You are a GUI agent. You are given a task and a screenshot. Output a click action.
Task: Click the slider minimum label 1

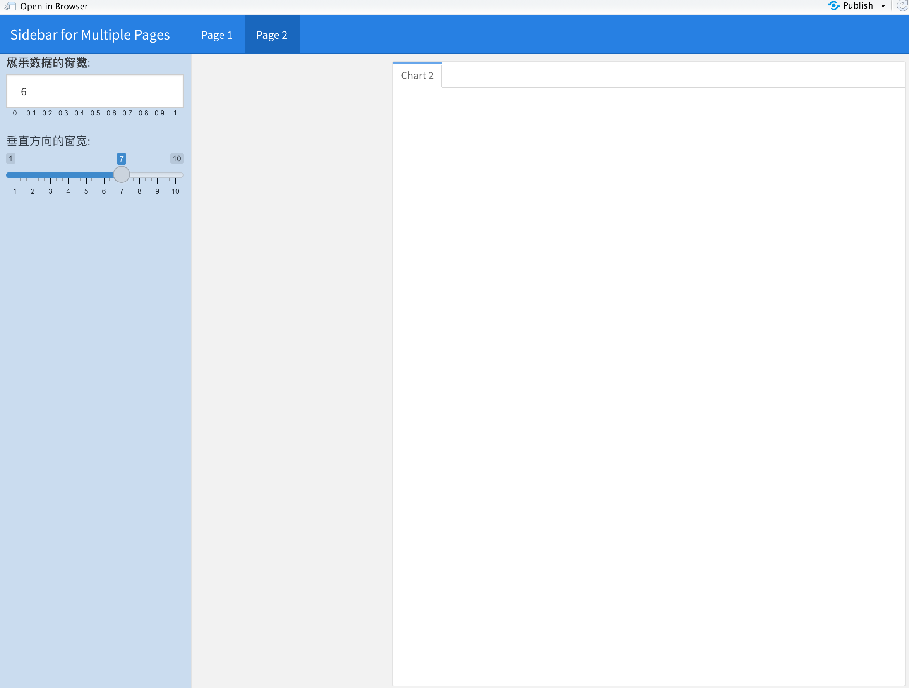(11, 158)
